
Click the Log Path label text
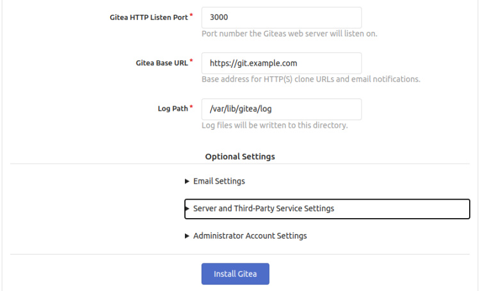pos(173,109)
